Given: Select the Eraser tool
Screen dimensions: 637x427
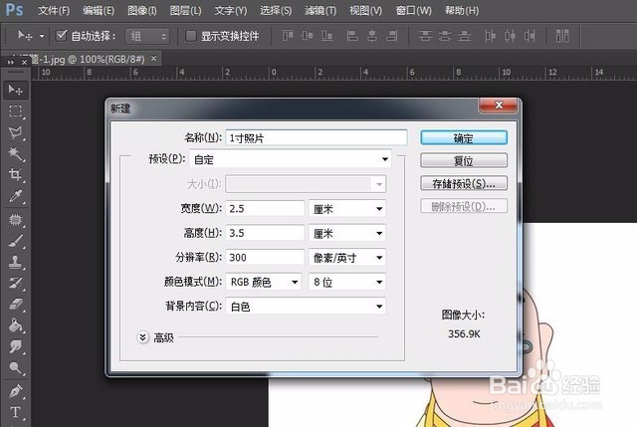Looking at the screenshot, I should (16, 305).
